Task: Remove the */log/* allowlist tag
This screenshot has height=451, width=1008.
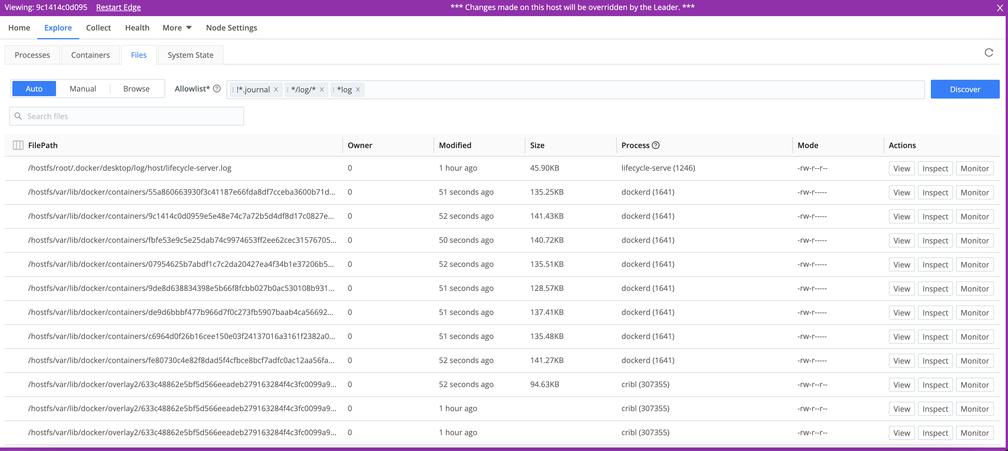Action: (x=322, y=89)
